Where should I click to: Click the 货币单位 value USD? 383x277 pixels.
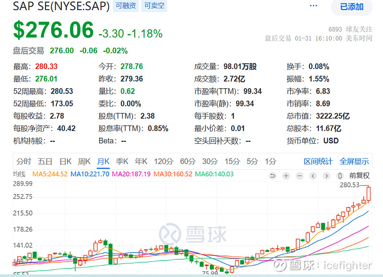pos(331,141)
